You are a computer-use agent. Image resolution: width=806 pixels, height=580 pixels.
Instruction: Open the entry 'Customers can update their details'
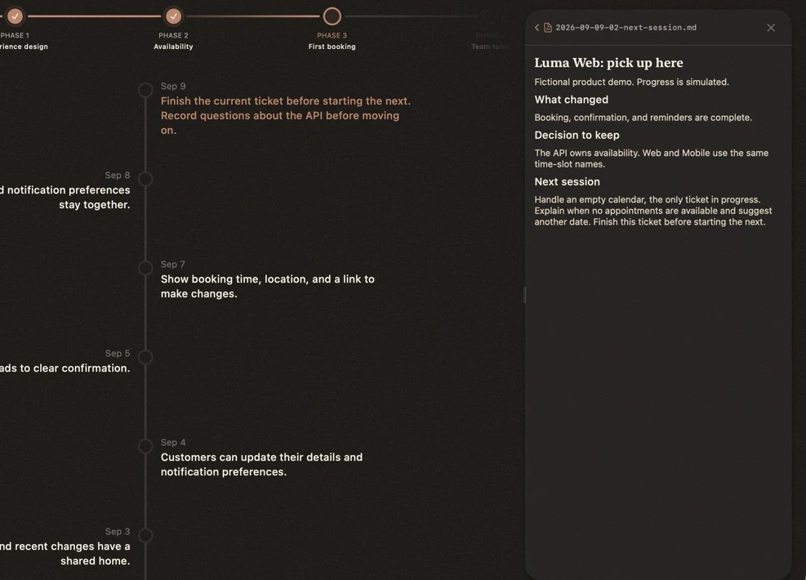(x=261, y=464)
